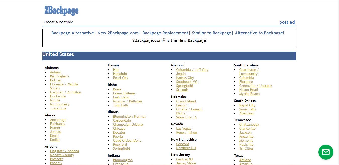Select Myrtle Beach link
Image resolution: width=339 pixels, height=165 pixels.
coord(249,94)
